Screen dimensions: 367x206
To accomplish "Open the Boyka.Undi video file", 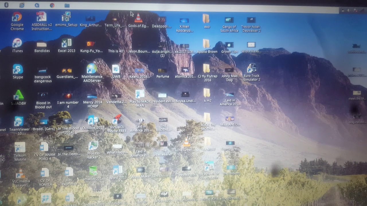I will pyautogui.click(x=186, y=97).
